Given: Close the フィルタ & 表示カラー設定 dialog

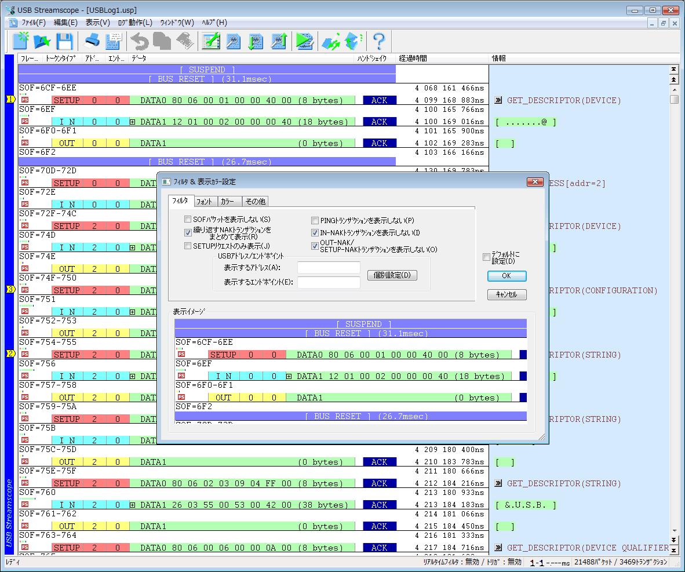Looking at the screenshot, I should coord(535,182).
